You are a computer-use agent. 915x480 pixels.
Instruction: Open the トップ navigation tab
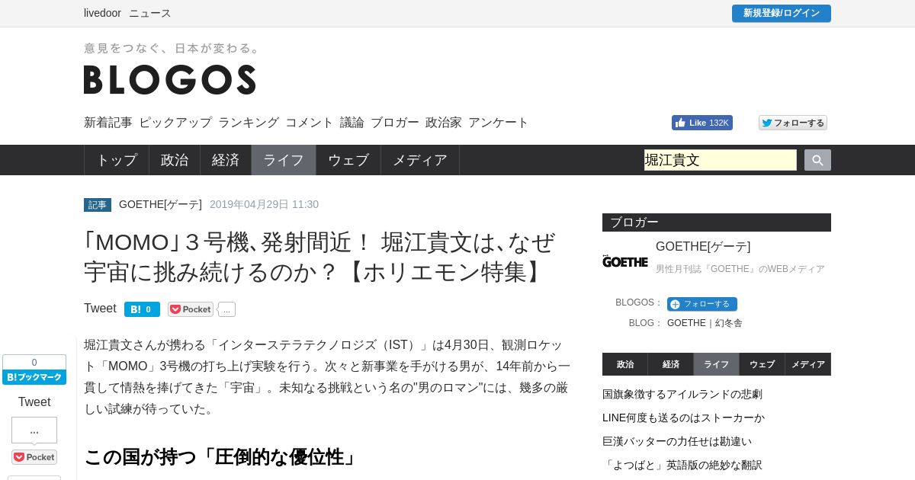pos(117,160)
